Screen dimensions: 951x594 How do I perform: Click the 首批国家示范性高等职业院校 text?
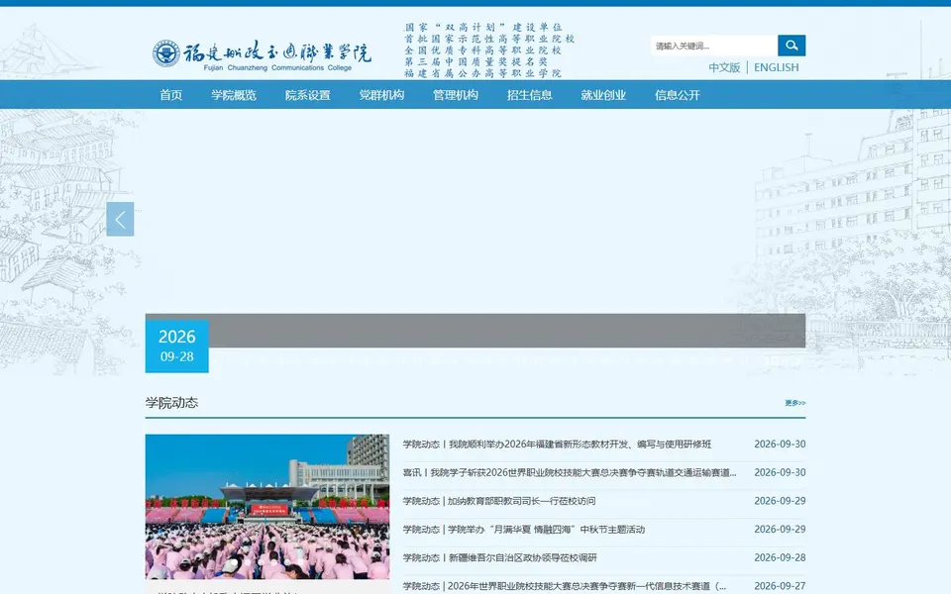pyautogui.click(x=489, y=39)
